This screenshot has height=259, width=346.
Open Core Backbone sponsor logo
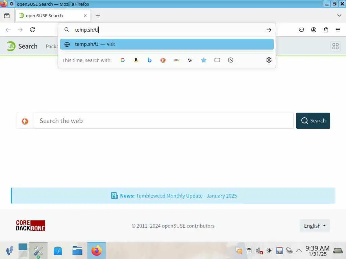pos(30,226)
